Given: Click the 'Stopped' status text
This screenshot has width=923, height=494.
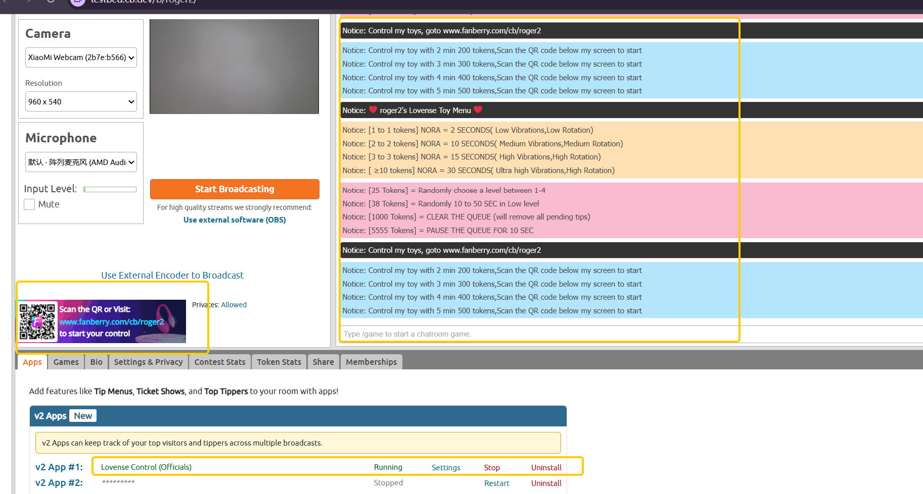Looking at the screenshot, I should tap(388, 483).
